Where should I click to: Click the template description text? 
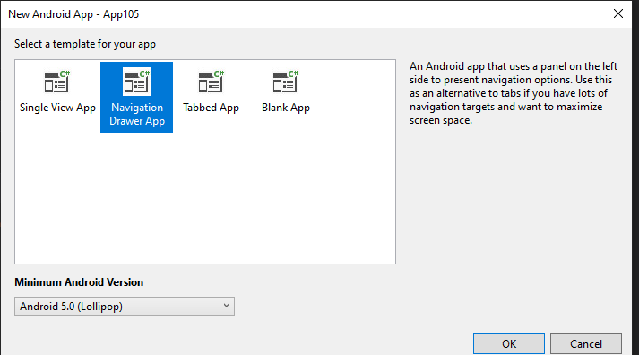pyautogui.click(x=514, y=93)
